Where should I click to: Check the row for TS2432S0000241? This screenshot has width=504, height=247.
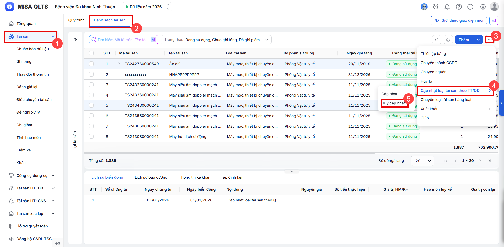tap(91, 85)
